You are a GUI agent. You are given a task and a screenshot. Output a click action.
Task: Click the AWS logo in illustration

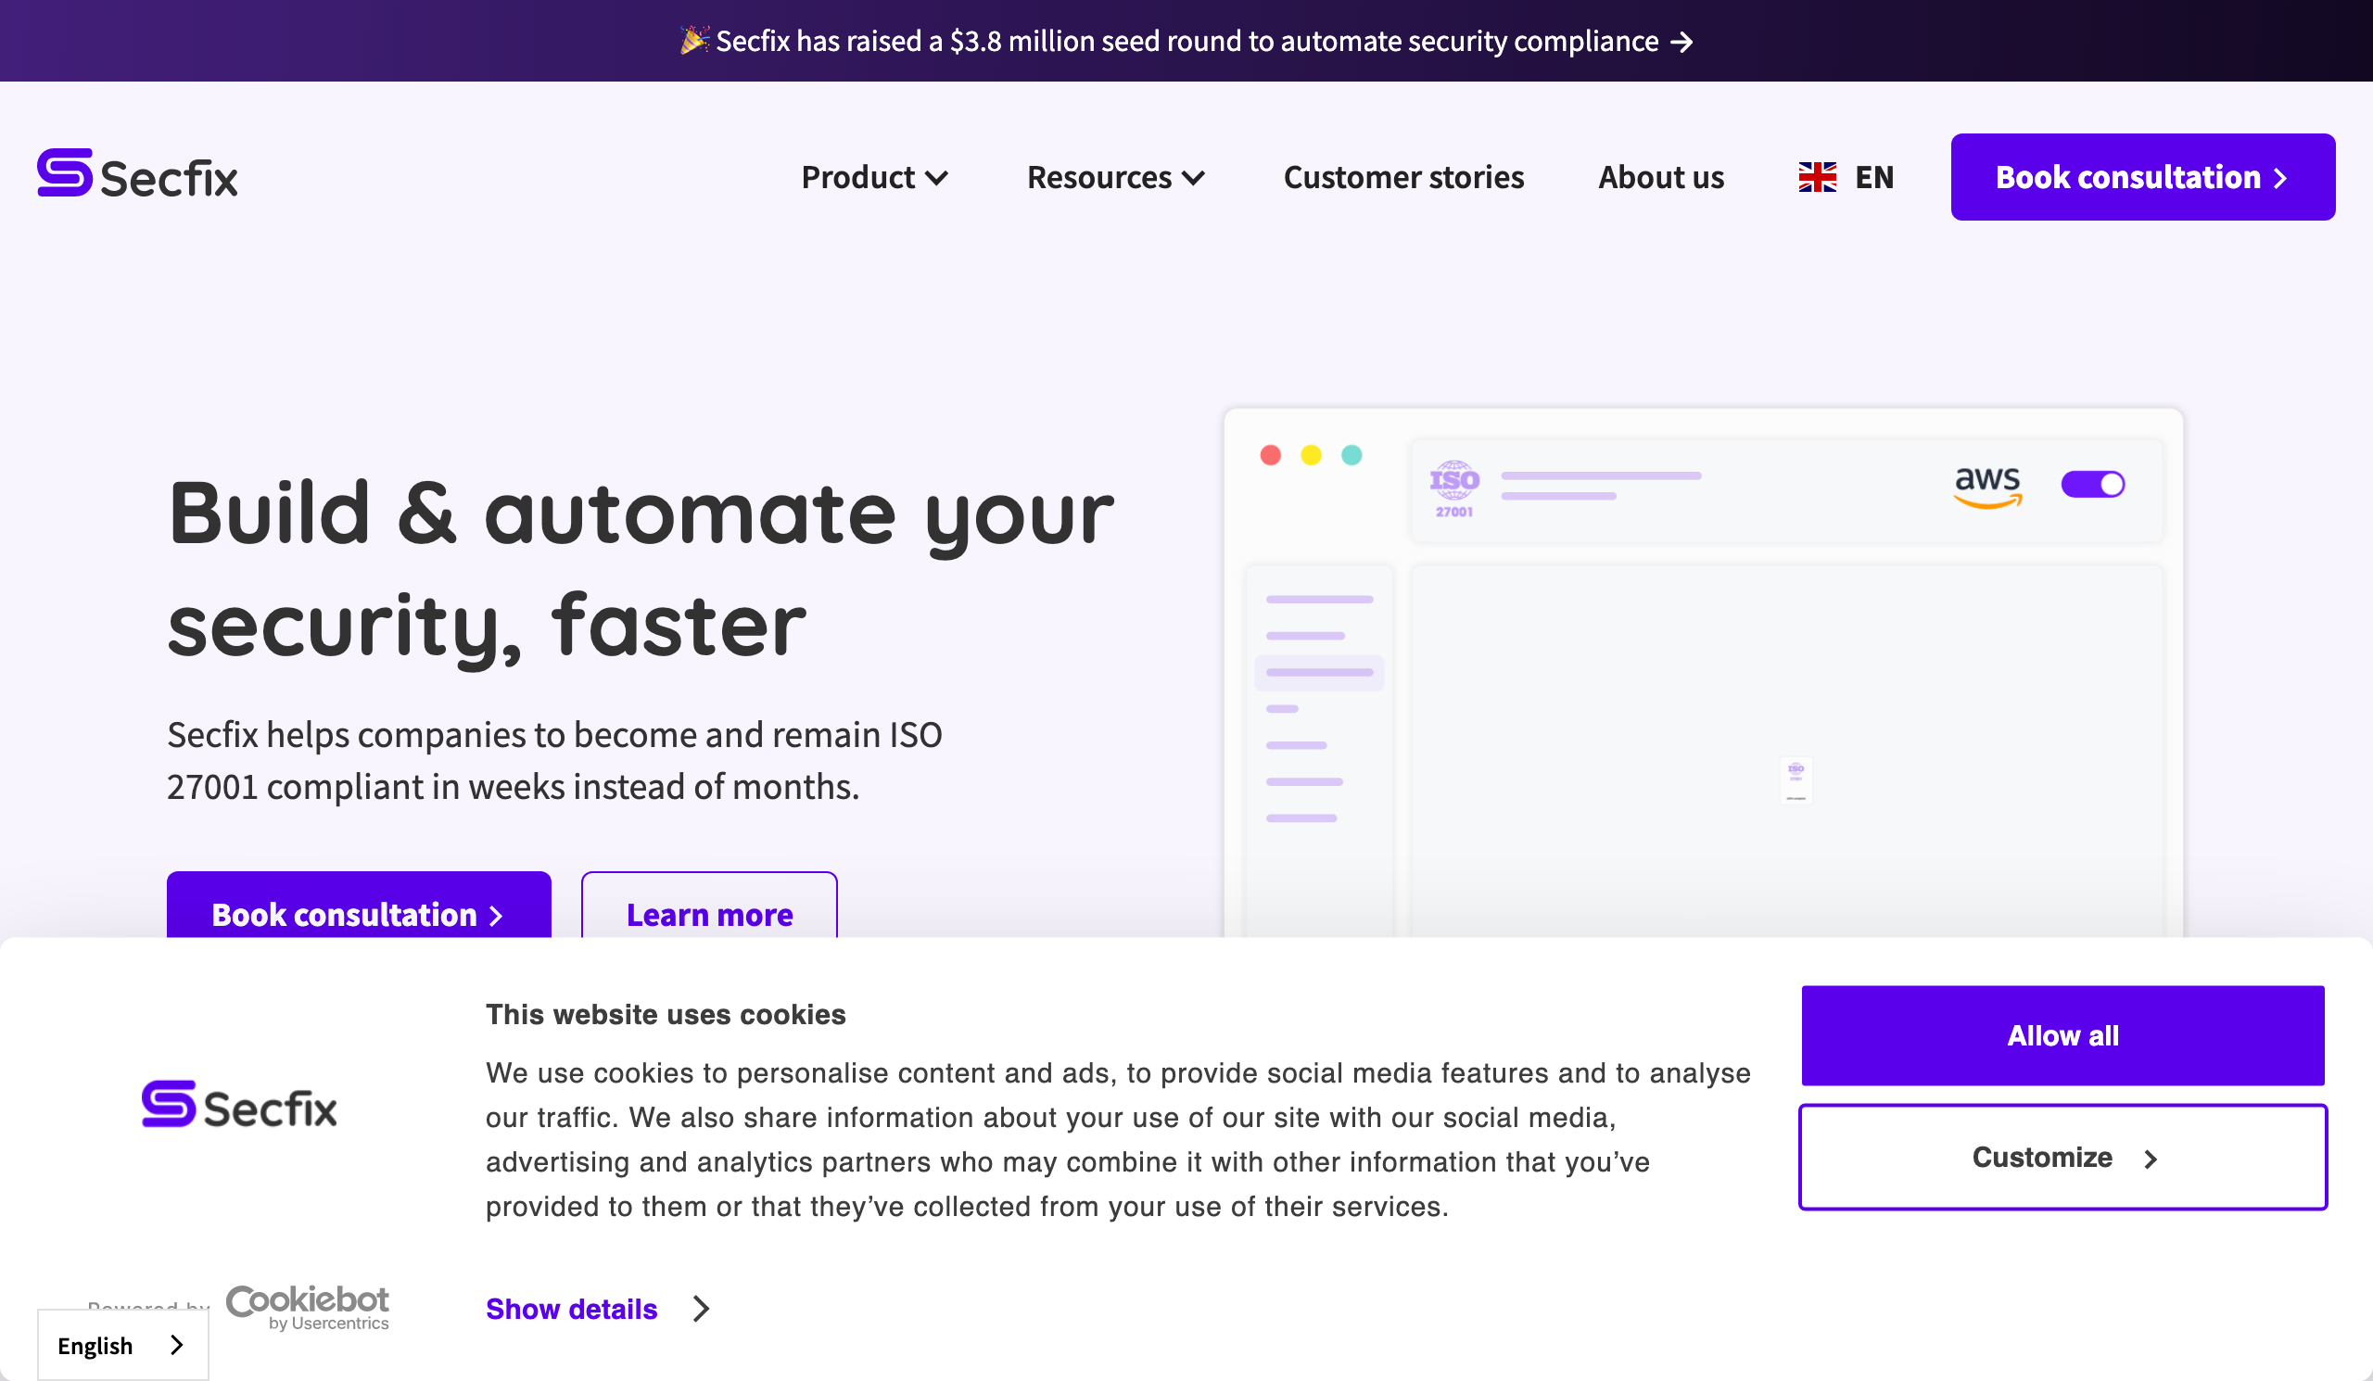[1986, 487]
